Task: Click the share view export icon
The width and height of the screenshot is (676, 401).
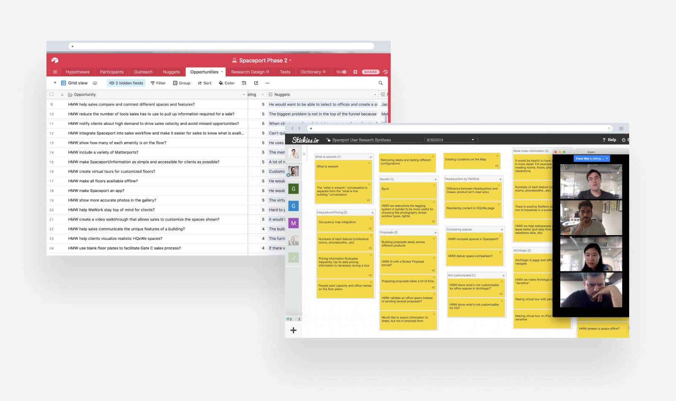Action: click(x=256, y=83)
